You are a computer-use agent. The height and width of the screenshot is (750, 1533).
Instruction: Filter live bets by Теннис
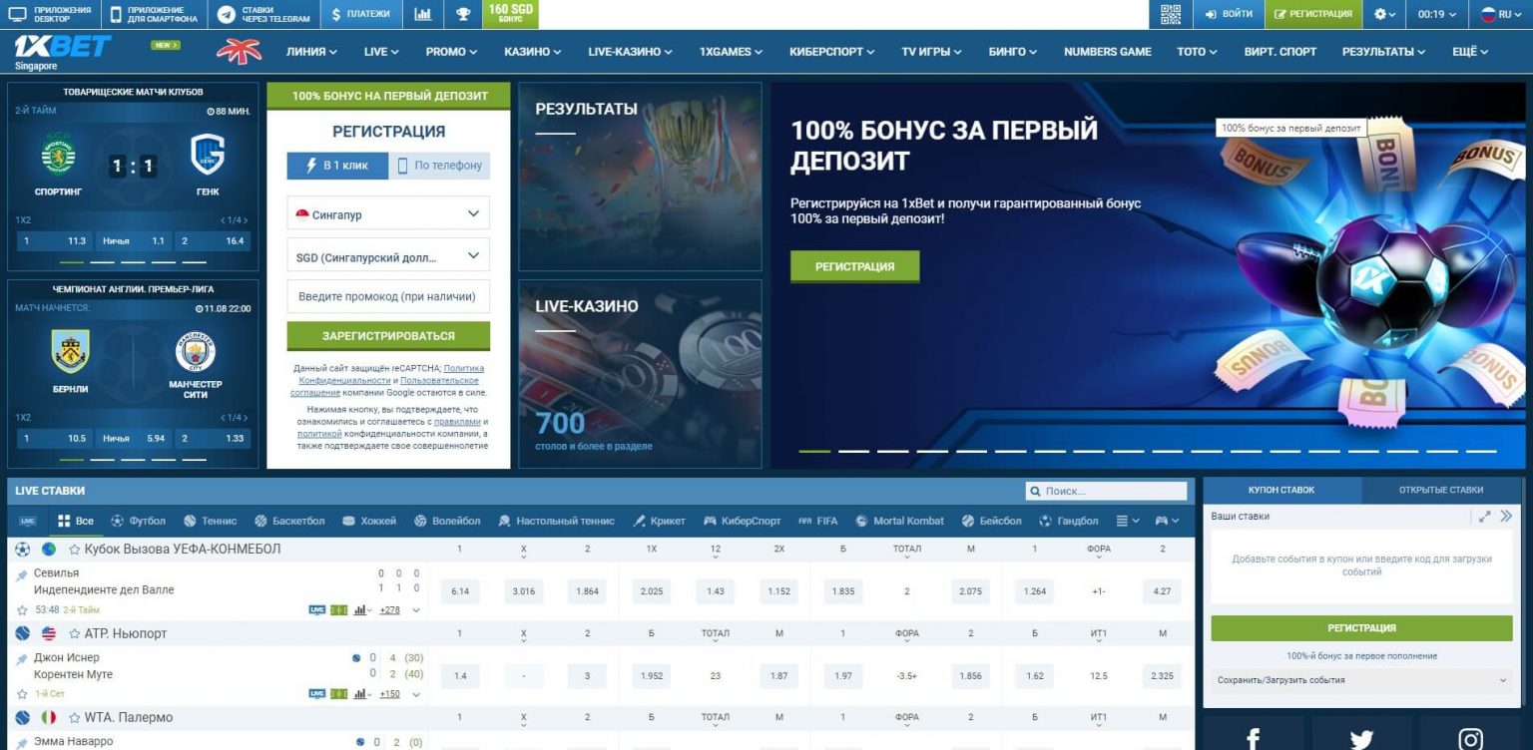210,521
